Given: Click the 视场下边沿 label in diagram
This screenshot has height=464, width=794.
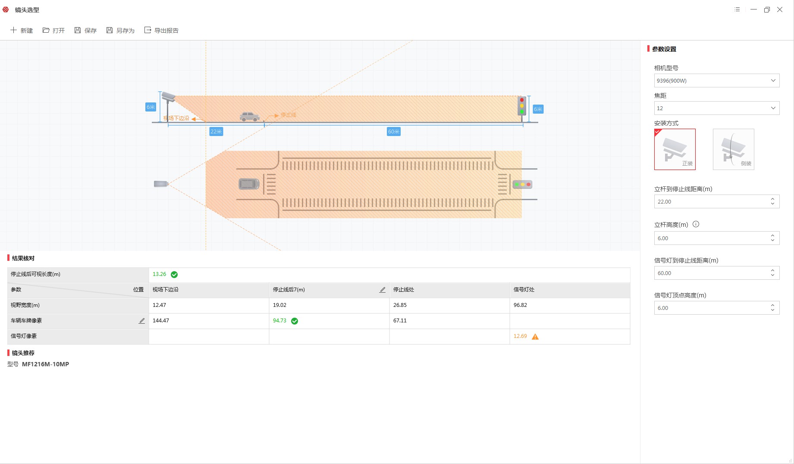Looking at the screenshot, I should pos(176,118).
